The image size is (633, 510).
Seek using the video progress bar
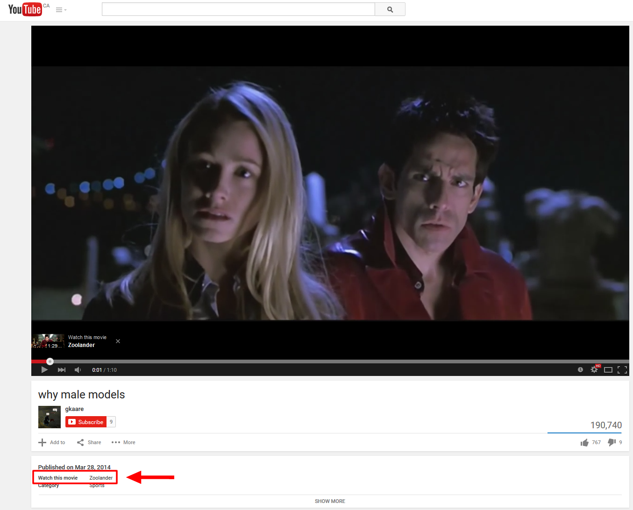click(327, 361)
